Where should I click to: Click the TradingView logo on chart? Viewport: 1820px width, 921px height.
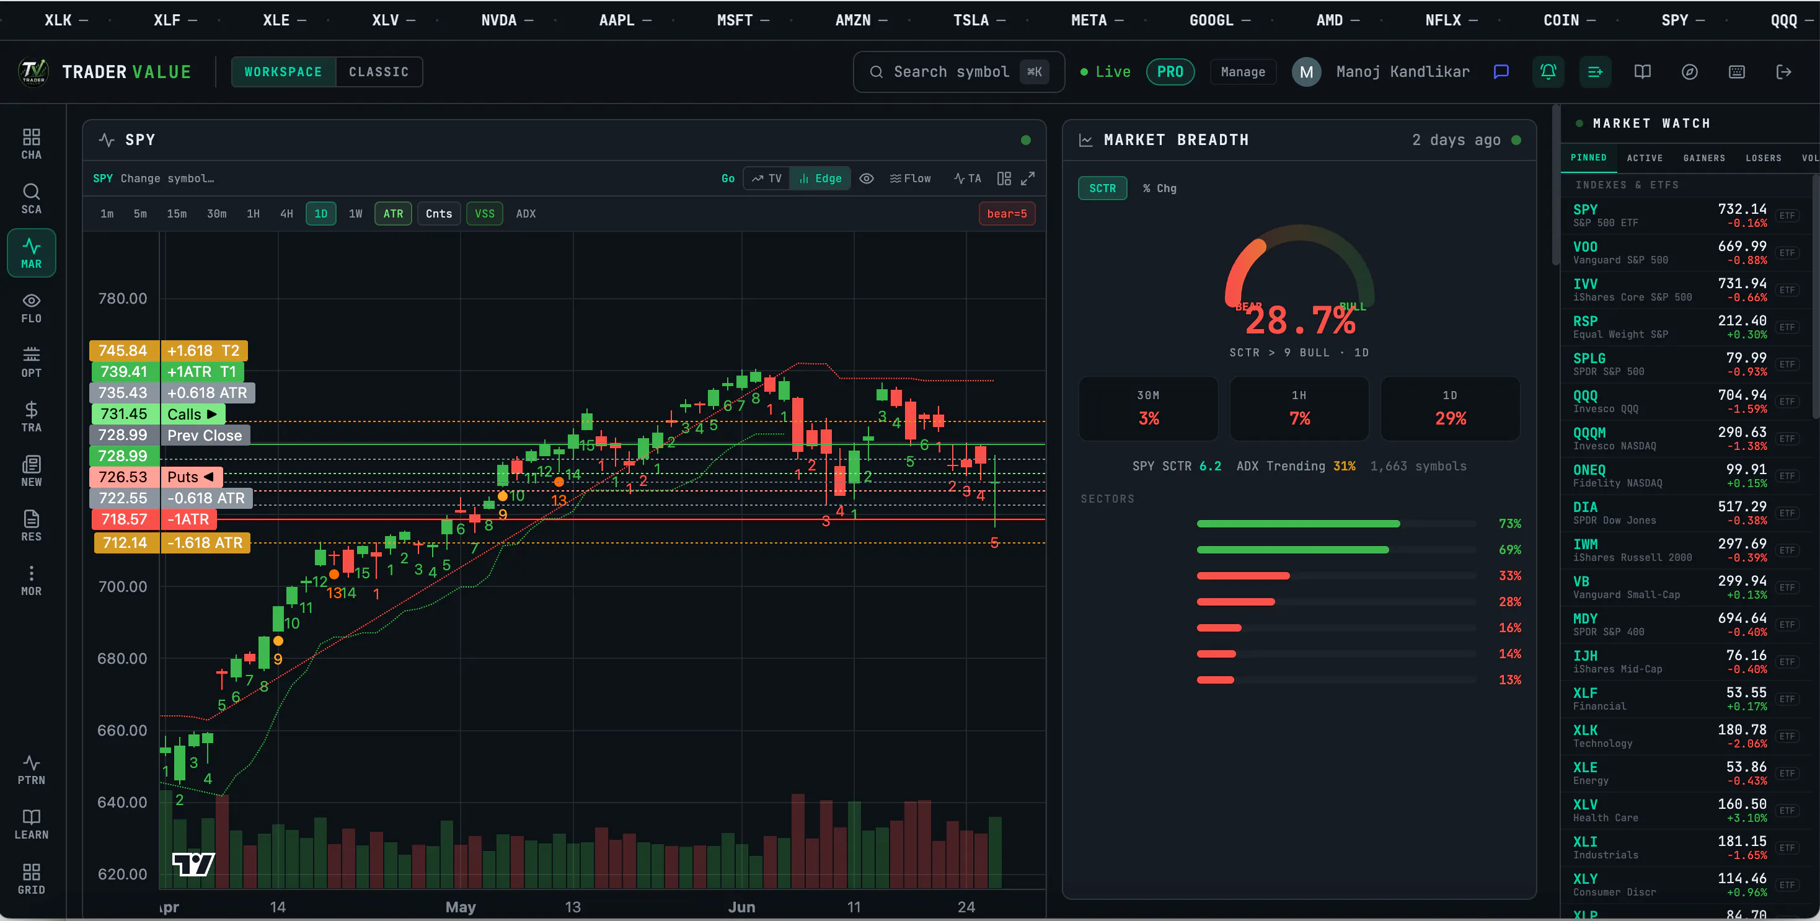click(193, 864)
